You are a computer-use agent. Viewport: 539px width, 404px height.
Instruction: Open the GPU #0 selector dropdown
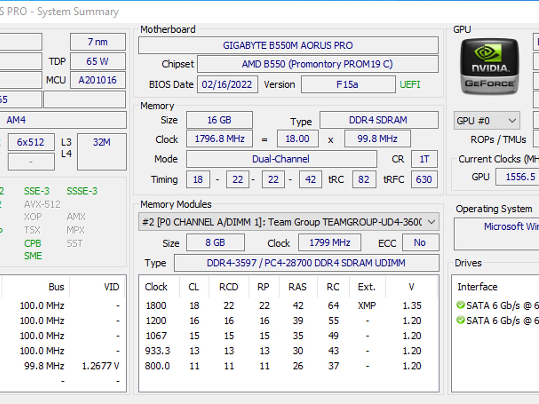pyautogui.click(x=487, y=121)
